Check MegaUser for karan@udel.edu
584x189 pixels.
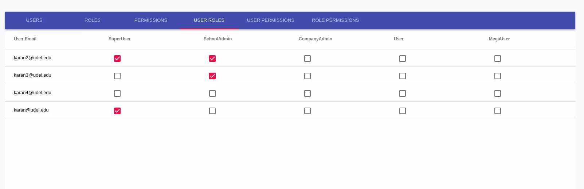click(498, 111)
